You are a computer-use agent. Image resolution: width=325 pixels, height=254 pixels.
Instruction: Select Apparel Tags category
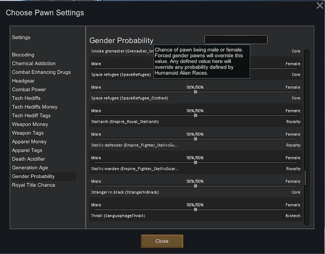coord(27,150)
